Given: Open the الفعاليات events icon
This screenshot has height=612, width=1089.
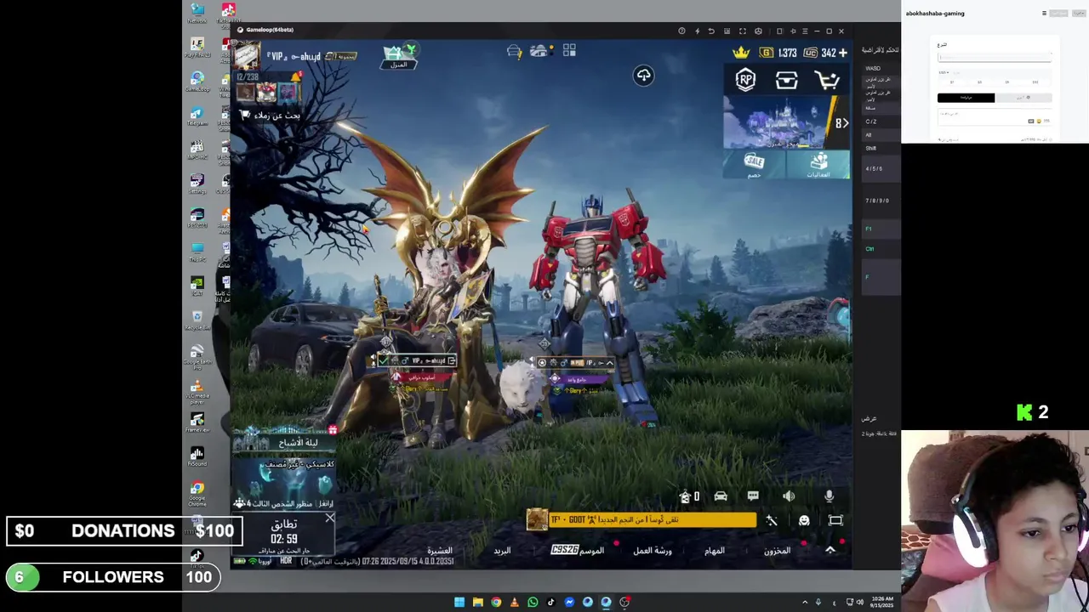Looking at the screenshot, I should point(818,164).
